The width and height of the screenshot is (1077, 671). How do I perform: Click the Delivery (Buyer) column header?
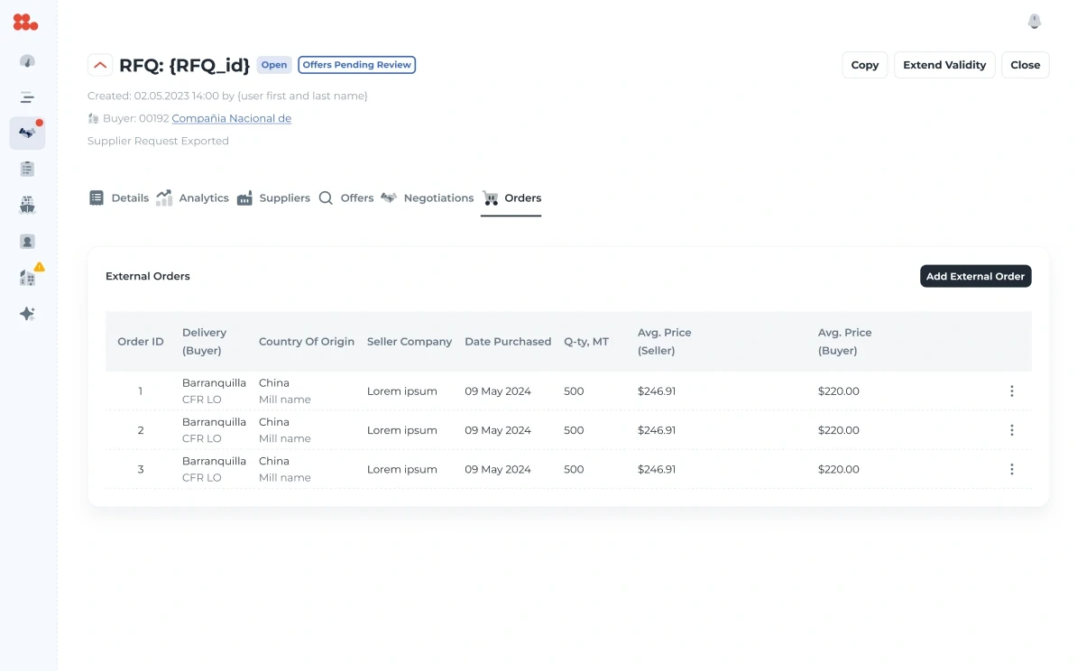coord(204,342)
